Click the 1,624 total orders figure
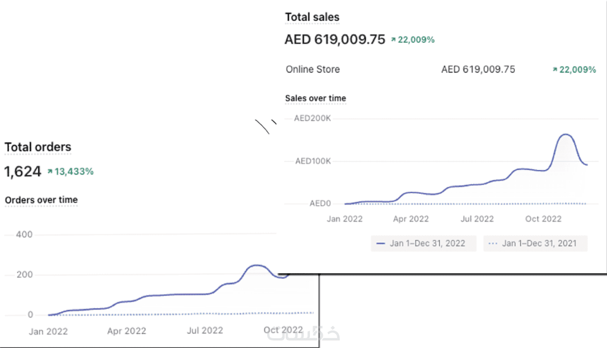 click(22, 172)
